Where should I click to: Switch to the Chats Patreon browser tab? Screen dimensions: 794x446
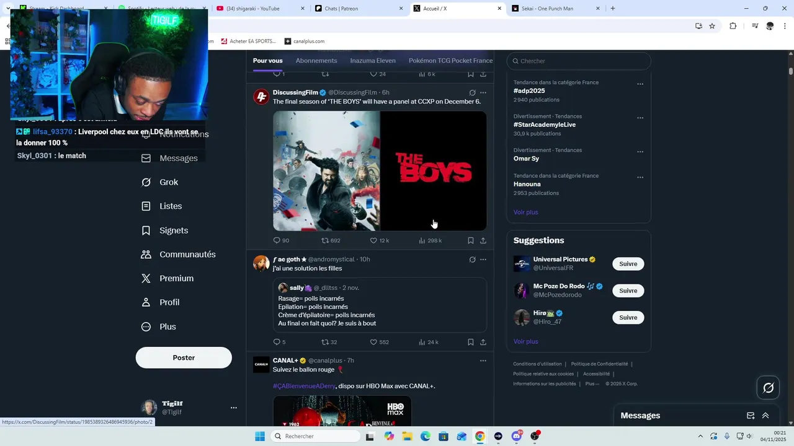tap(357, 9)
